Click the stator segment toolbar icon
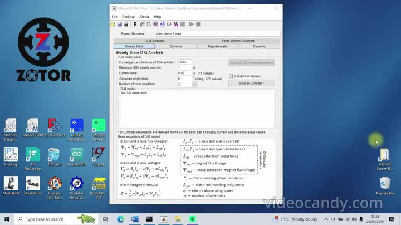The width and height of the screenshot is (401, 225). [142, 25]
